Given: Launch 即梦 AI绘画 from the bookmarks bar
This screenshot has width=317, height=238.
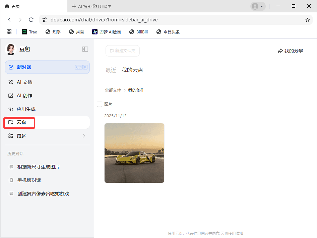Looking at the screenshot, I should (107, 32).
